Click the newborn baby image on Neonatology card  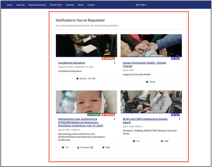pyautogui.click(x=87, y=102)
